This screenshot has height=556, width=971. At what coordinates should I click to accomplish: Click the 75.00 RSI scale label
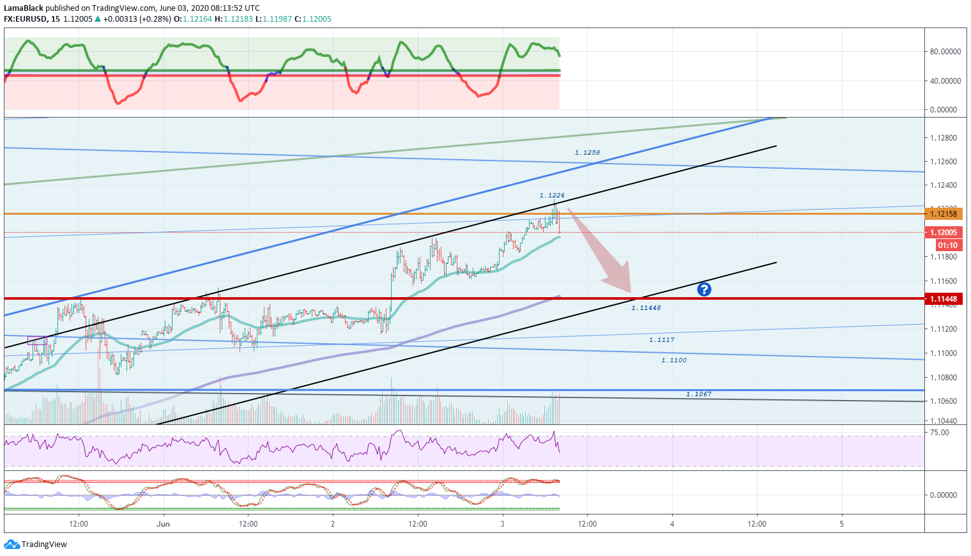coord(940,433)
